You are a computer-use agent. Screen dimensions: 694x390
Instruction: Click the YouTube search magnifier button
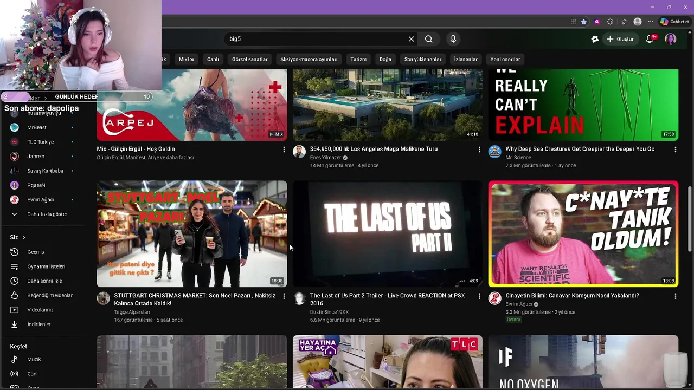[x=428, y=39]
